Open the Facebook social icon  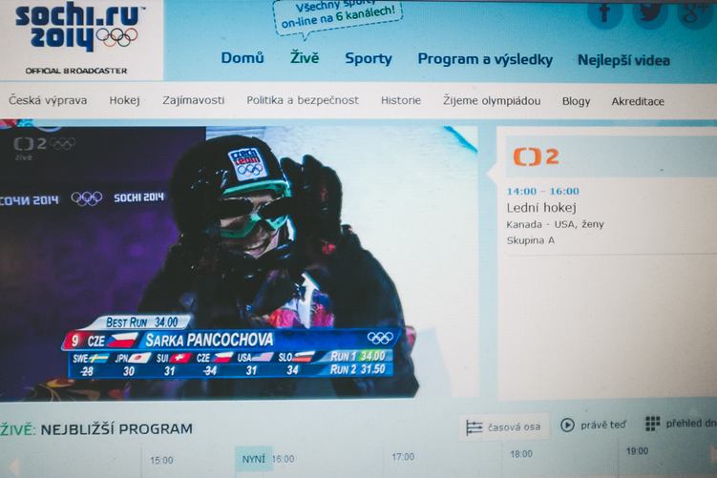tap(604, 12)
